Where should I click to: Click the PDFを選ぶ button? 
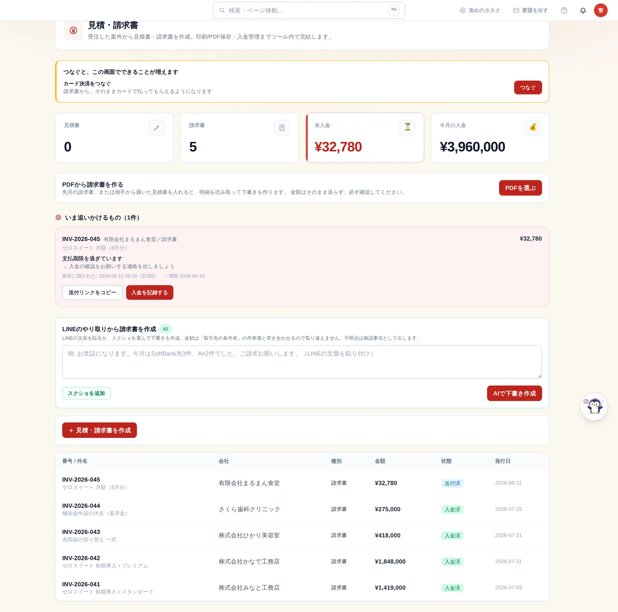[x=520, y=188]
